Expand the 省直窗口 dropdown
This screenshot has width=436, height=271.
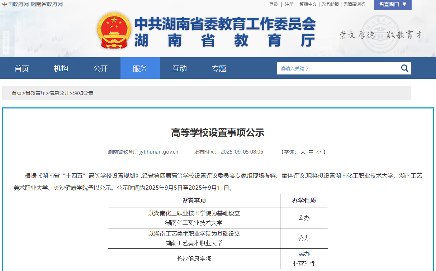coord(393,4)
